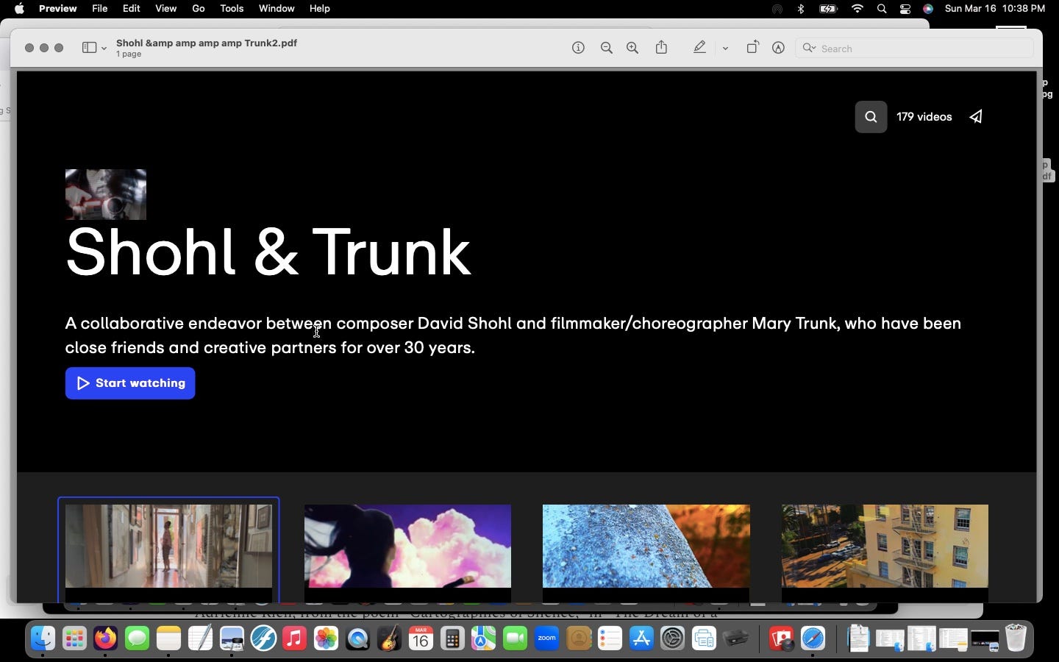Image resolution: width=1059 pixels, height=662 pixels.
Task: Open the Apple menu
Action: click(19, 9)
